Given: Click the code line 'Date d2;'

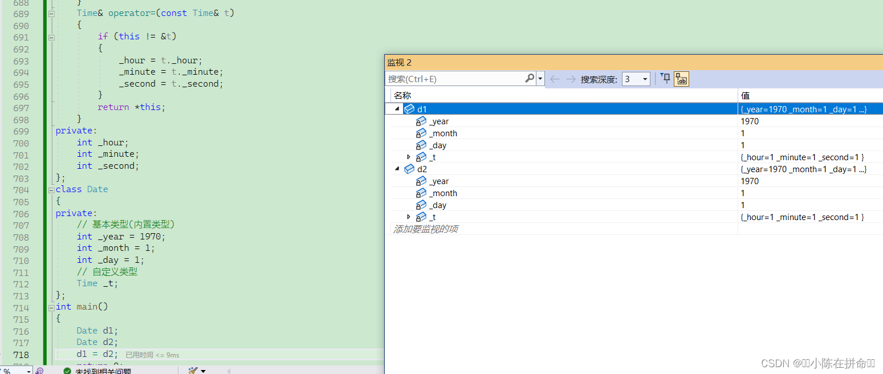Looking at the screenshot, I should coord(97,342).
